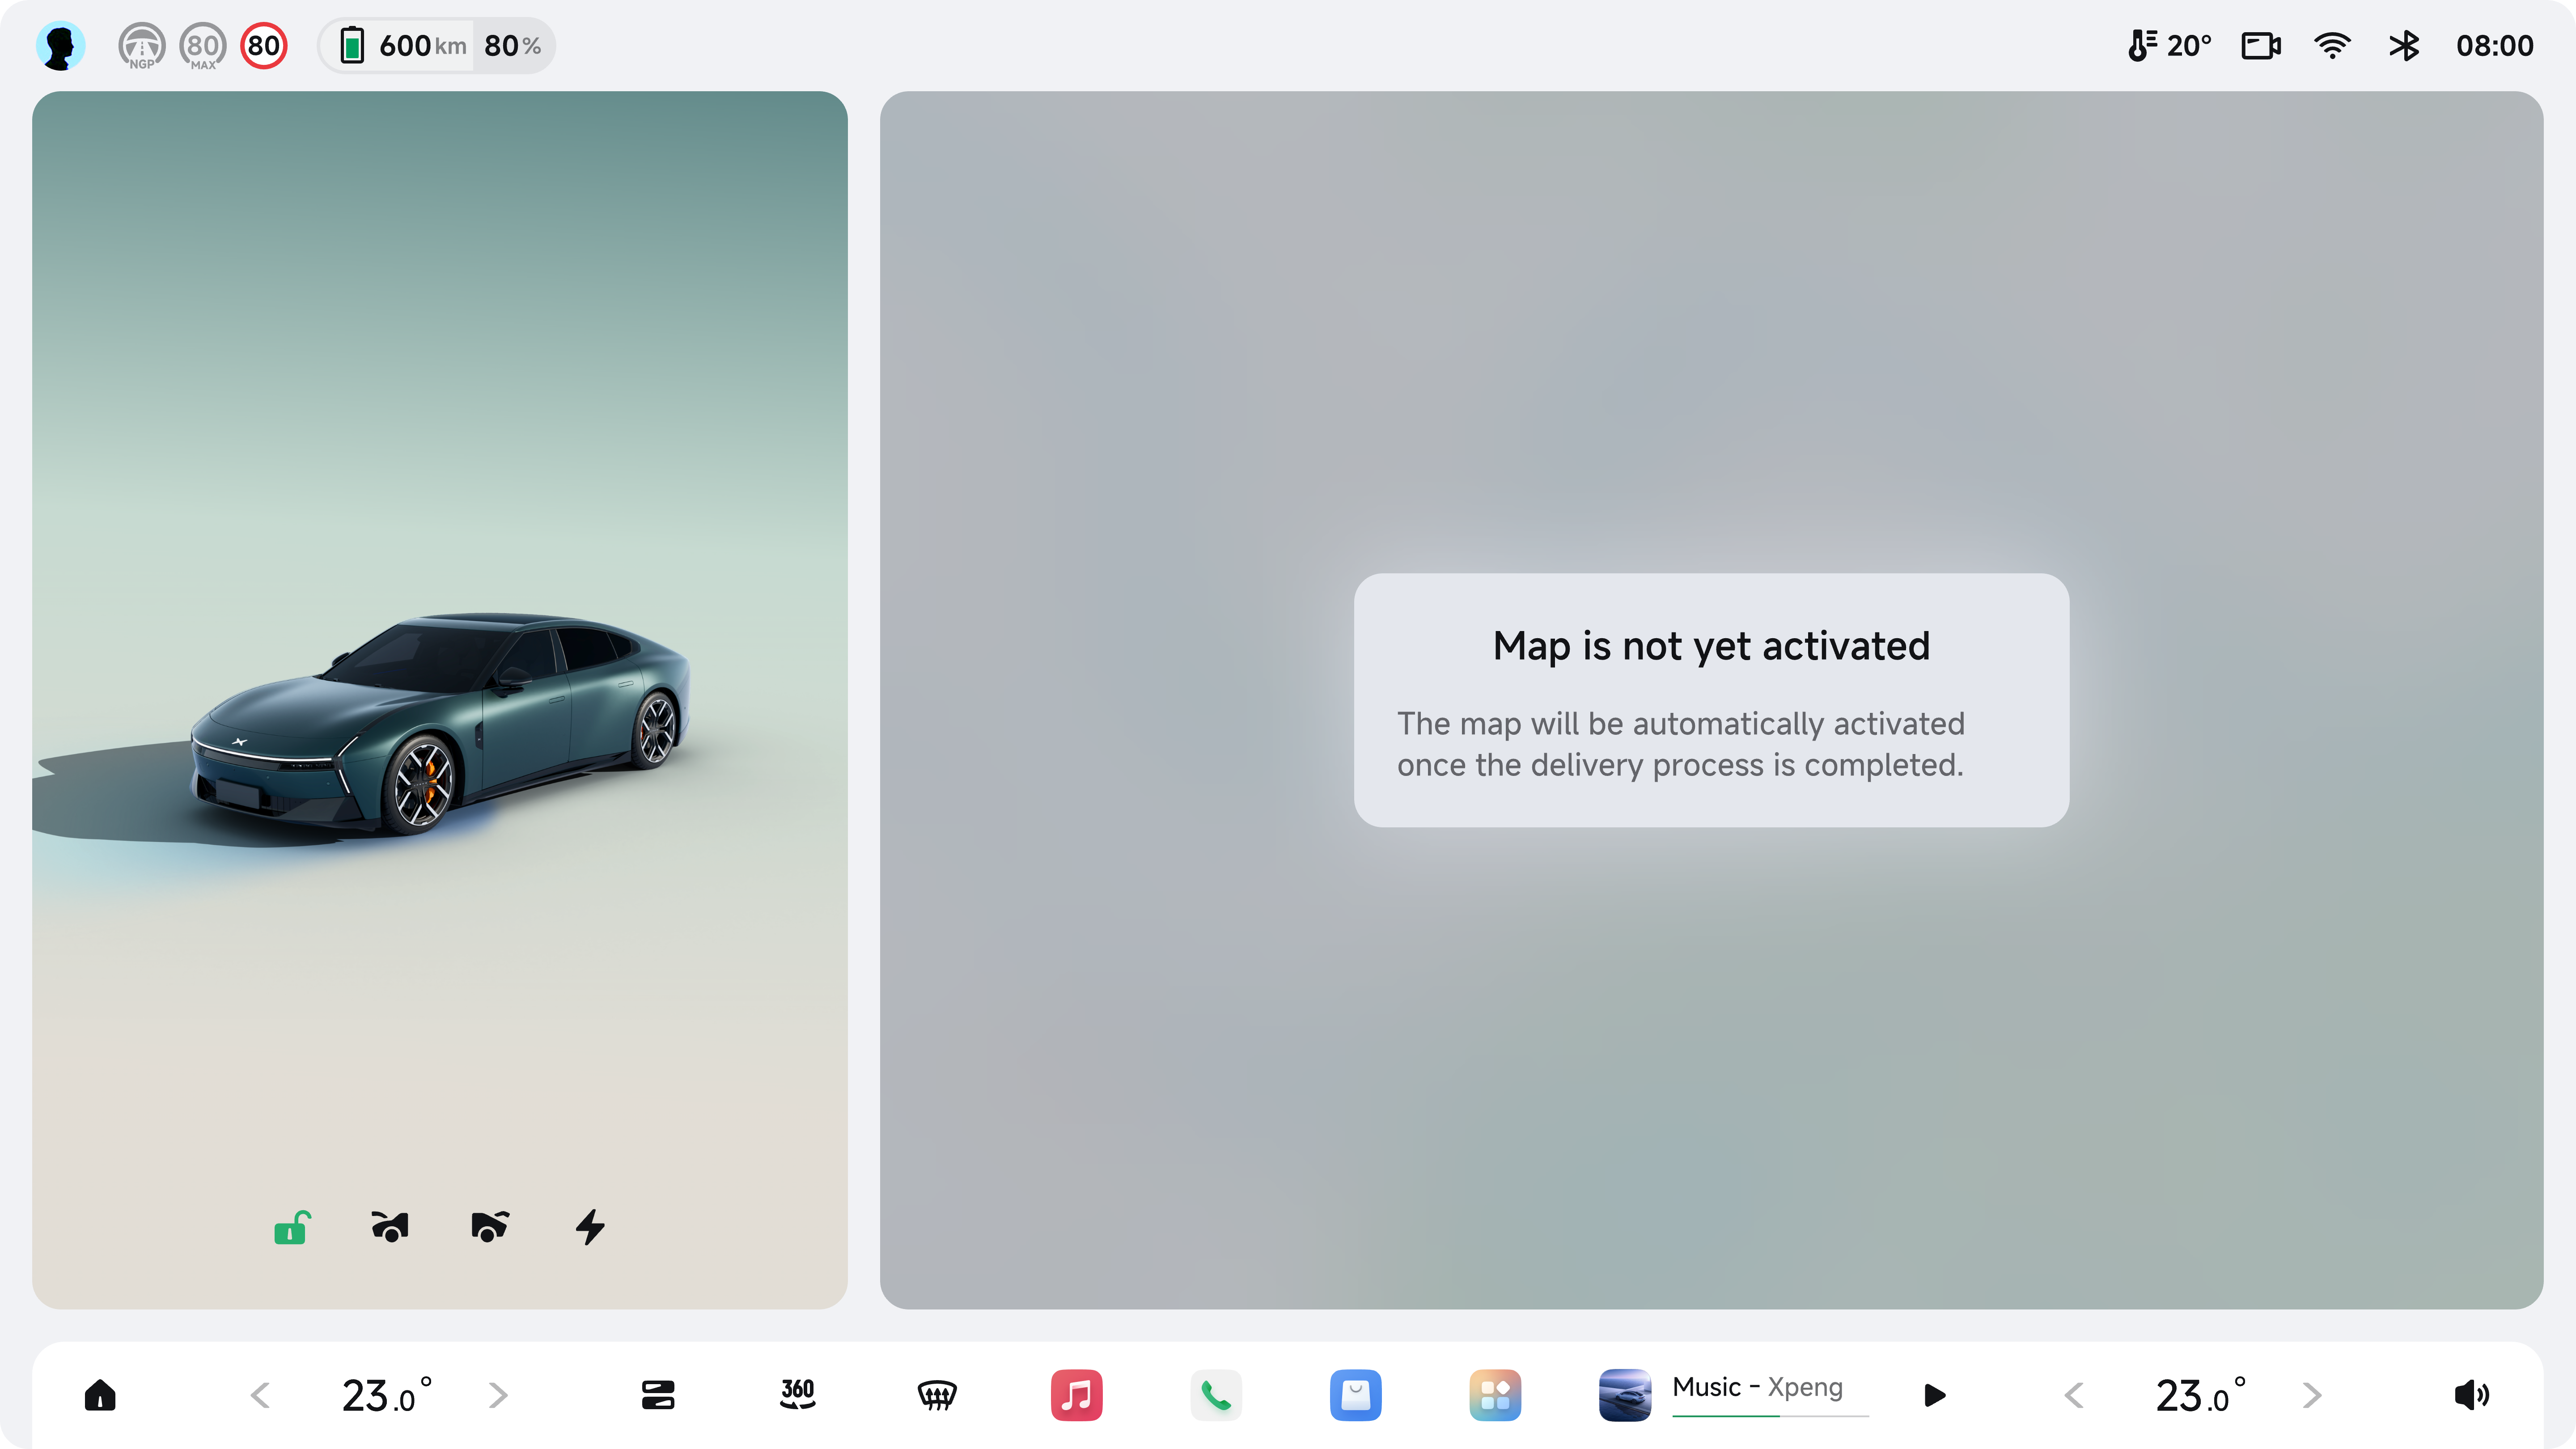Decrease driver side temperature
Image resolution: width=2576 pixels, height=1449 pixels.
[x=260, y=1395]
